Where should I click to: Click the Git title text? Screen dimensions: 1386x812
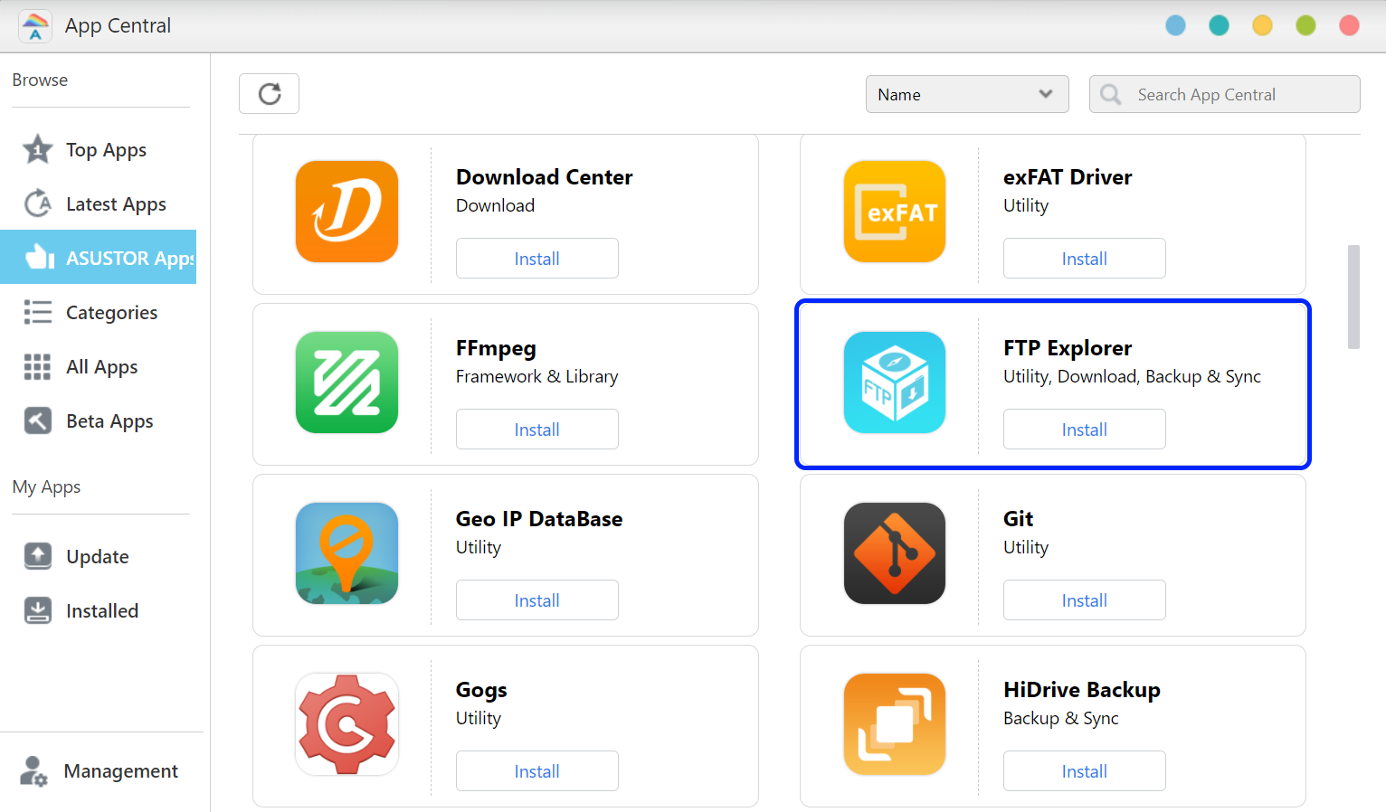point(1018,519)
